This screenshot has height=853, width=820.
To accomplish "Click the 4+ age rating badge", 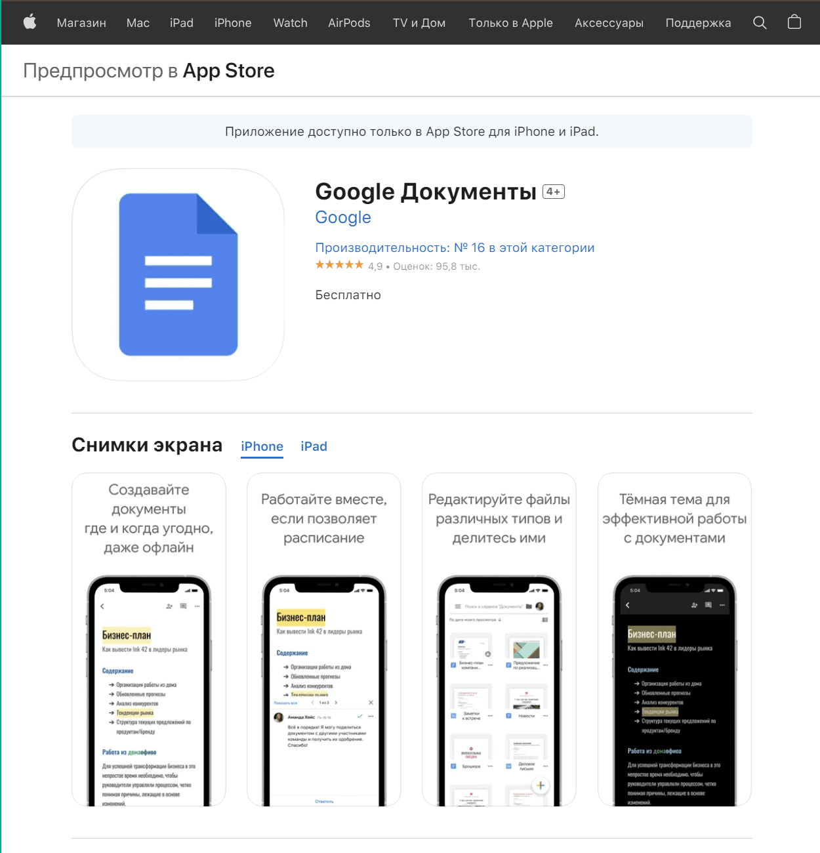I will pyautogui.click(x=554, y=192).
